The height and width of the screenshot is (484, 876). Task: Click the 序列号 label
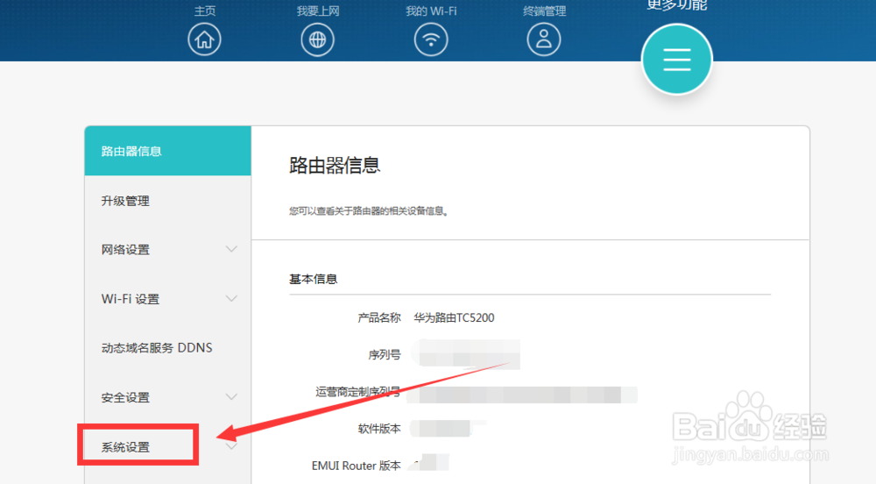tap(385, 355)
